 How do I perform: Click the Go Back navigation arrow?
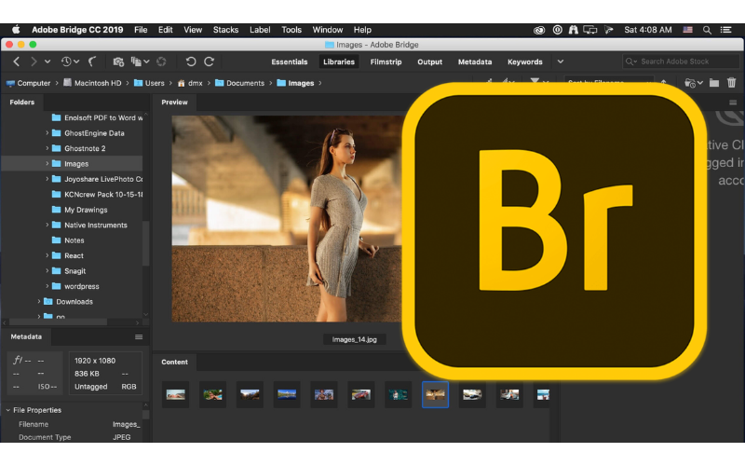(x=16, y=62)
